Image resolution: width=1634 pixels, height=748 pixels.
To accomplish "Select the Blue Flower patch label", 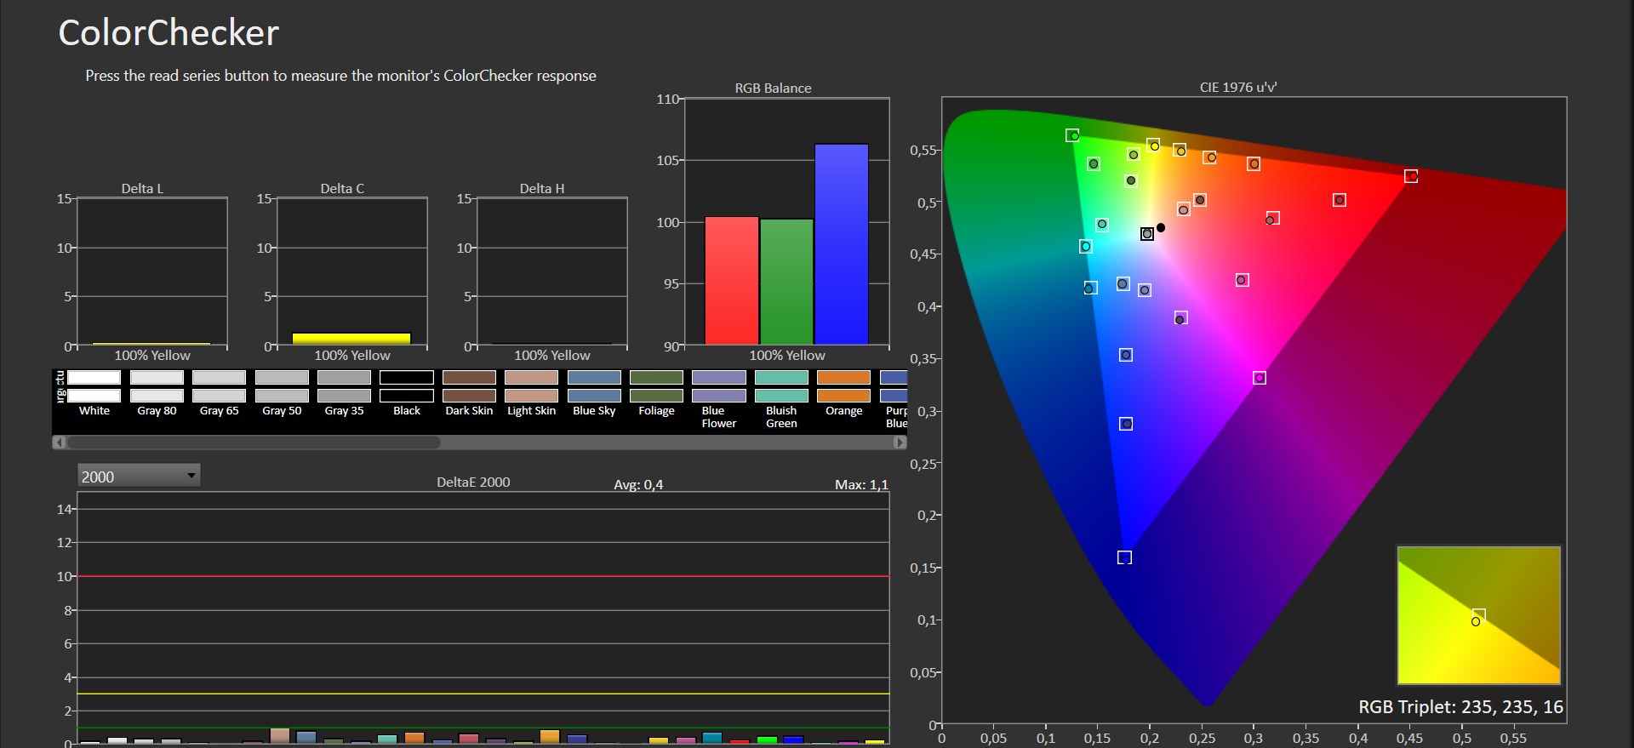I will click(x=719, y=417).
